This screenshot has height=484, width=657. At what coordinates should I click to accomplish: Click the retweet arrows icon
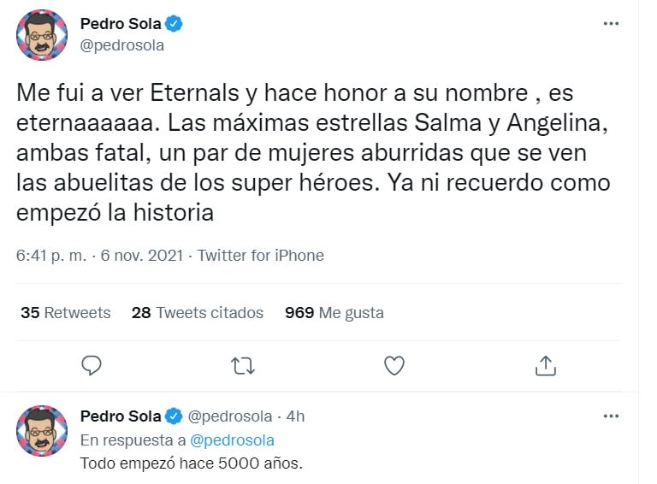click(x=243, y=366)
